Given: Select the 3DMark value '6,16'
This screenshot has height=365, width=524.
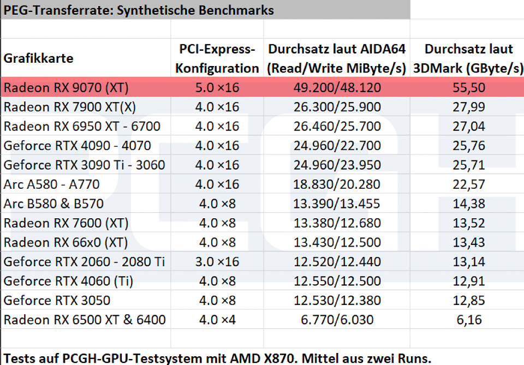Looking at the screenshot, I should [x=469, y=320].
